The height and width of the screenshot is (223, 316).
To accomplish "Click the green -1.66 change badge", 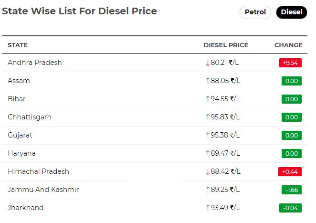I will 291,190.
